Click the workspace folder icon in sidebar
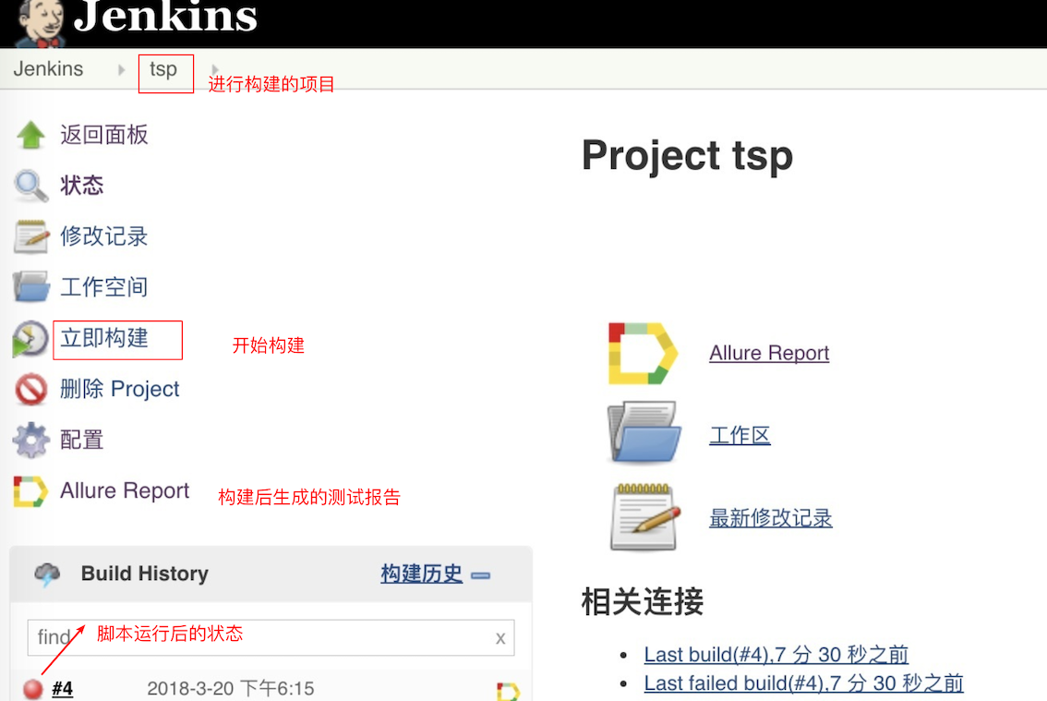The image size is (1047, 701). (30, 286)
